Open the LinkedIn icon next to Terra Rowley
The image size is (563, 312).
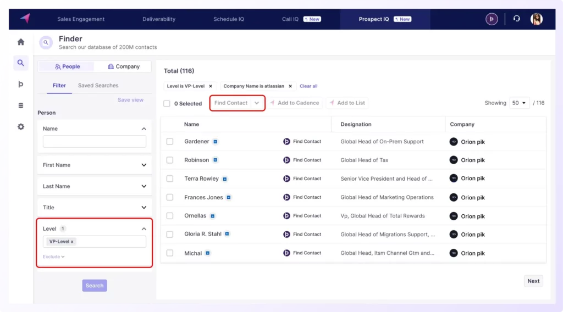(x=225, y=179)
